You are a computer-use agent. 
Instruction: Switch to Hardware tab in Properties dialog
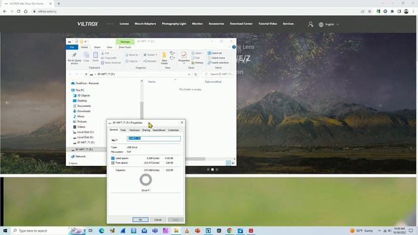click(x=134, y=131)
